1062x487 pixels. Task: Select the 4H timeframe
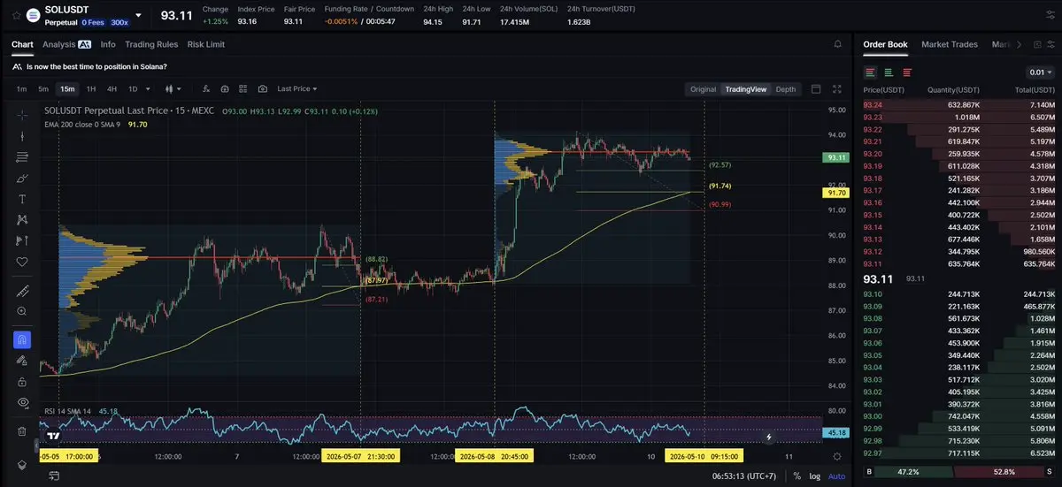pos(112,89)
